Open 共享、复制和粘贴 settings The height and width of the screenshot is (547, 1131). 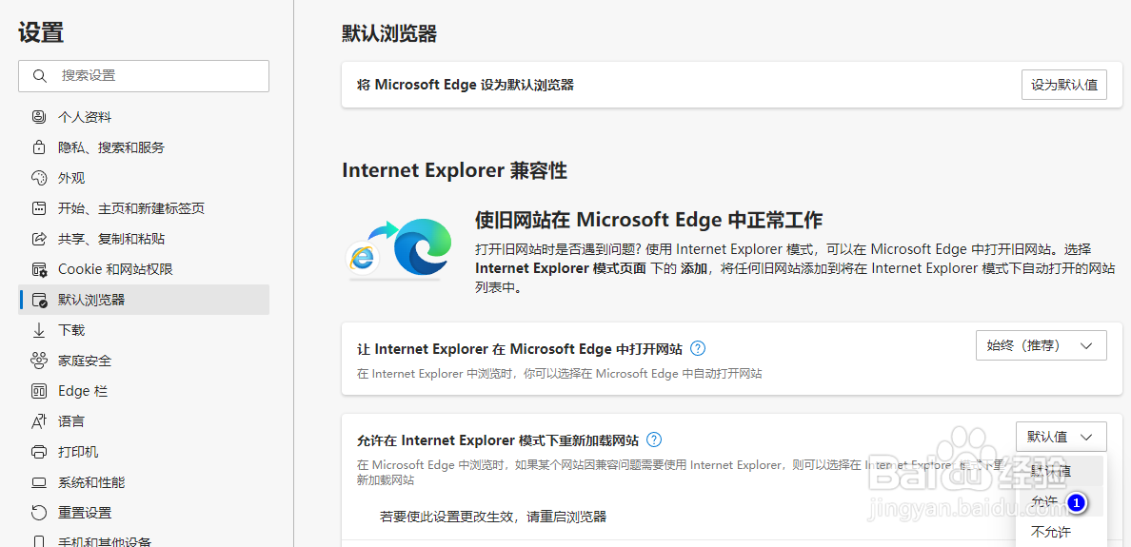tap(144, 239)
